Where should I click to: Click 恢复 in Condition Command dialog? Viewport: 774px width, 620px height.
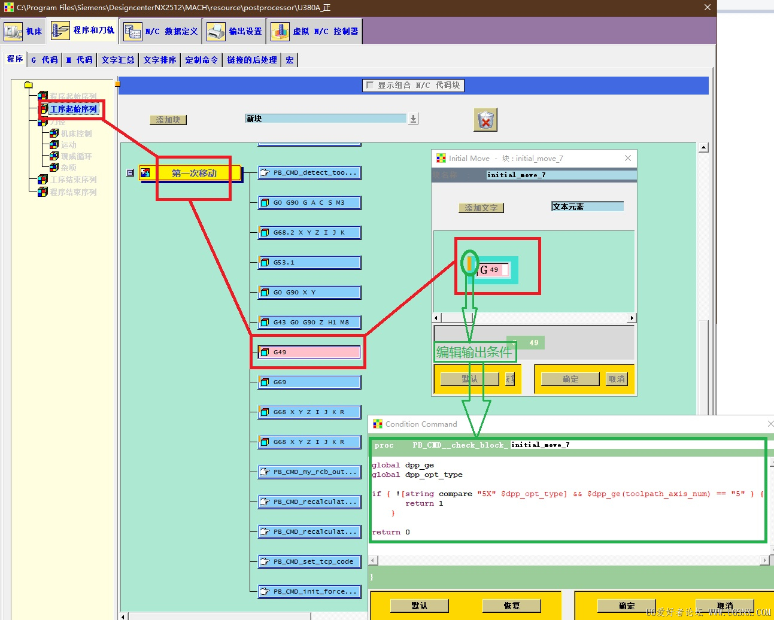(x=512, y=606)
